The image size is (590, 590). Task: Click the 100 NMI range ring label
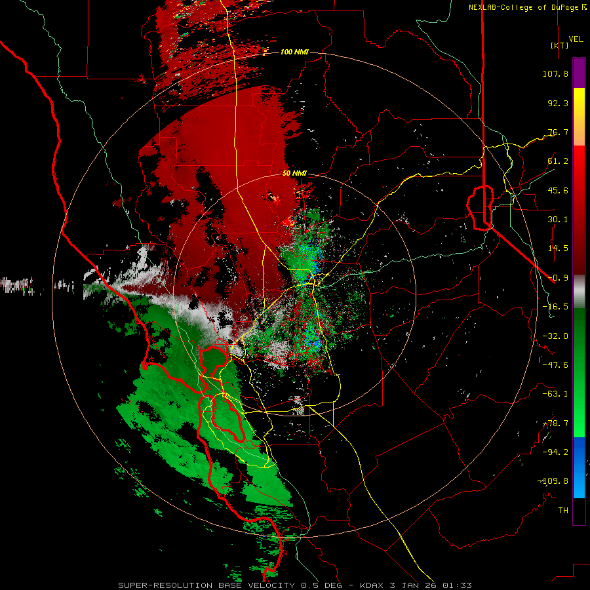point(294,52)
